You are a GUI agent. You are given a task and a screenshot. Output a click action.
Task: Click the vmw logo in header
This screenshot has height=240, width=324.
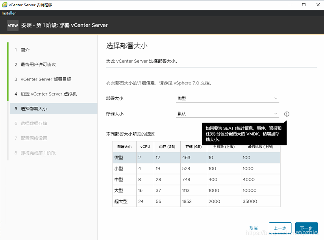click(x=13, y=26)
